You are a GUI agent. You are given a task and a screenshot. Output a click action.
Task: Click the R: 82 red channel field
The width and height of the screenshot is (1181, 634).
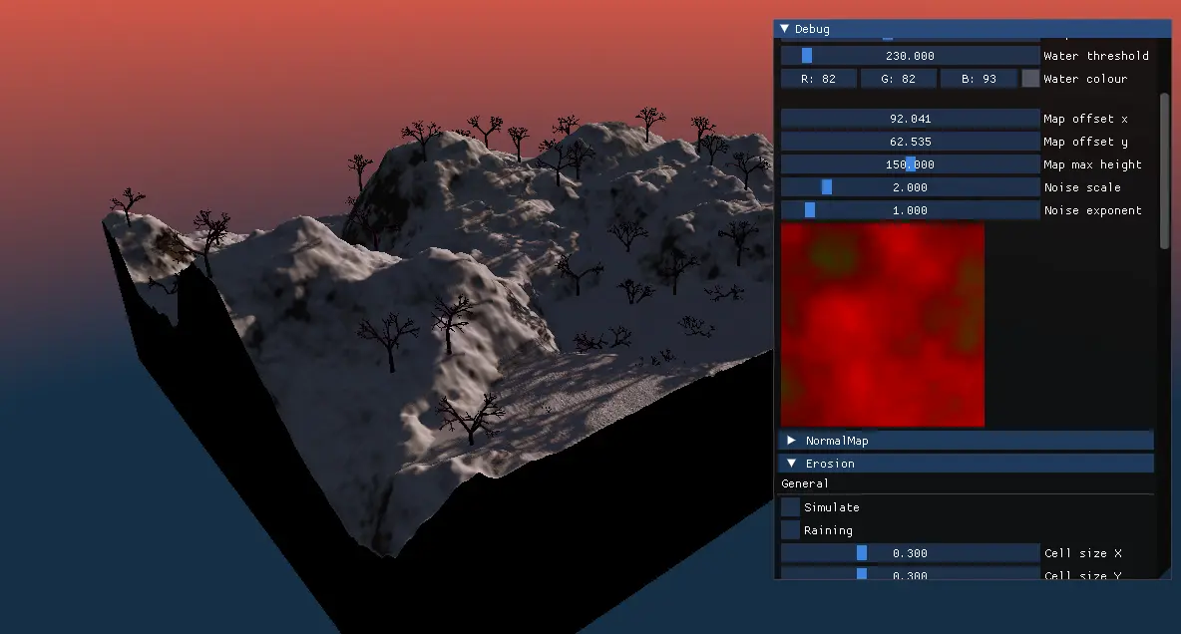[x=818, y=79]
